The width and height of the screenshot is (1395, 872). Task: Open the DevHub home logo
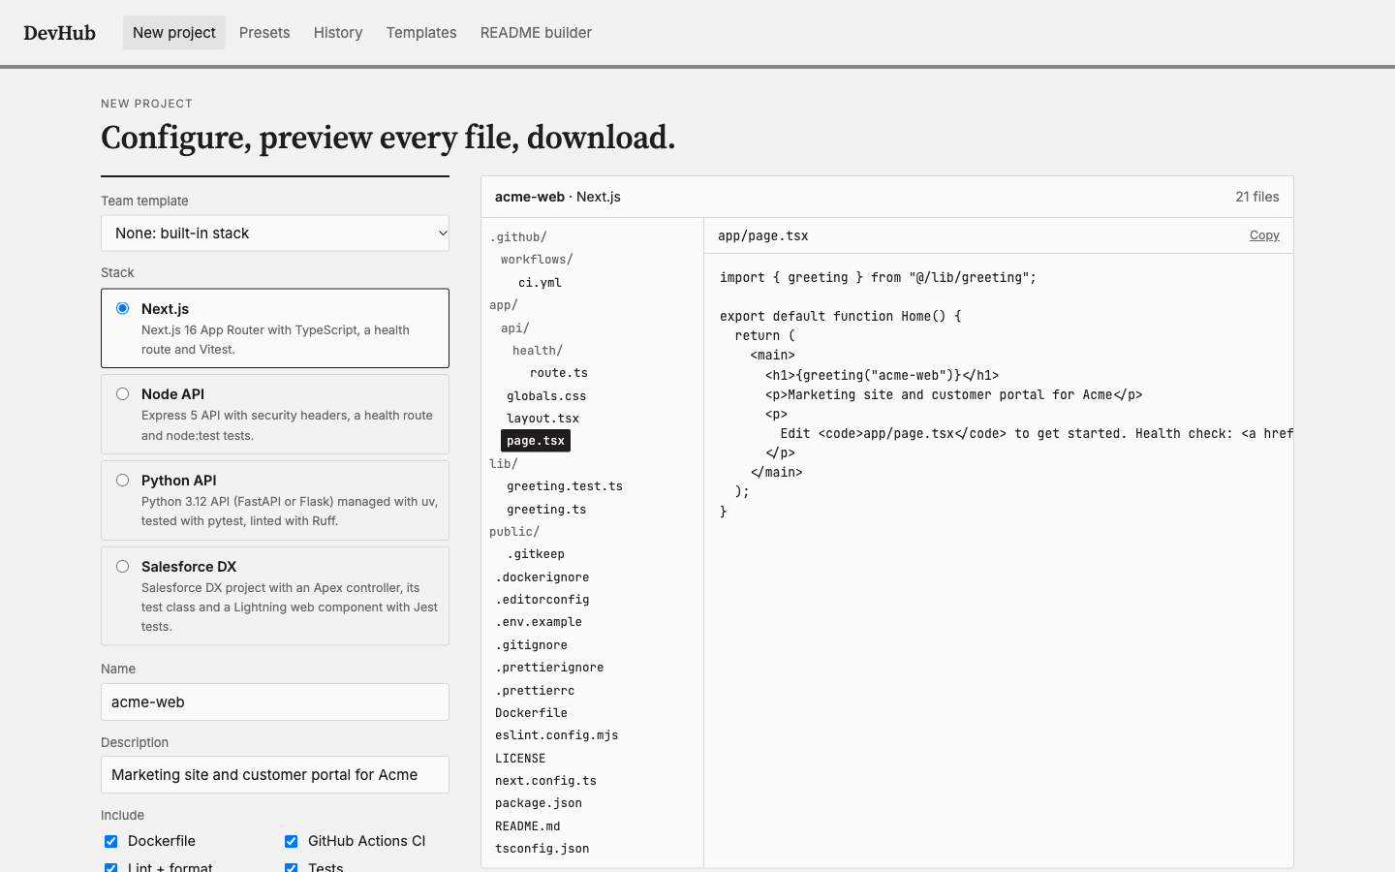(59, 33)
